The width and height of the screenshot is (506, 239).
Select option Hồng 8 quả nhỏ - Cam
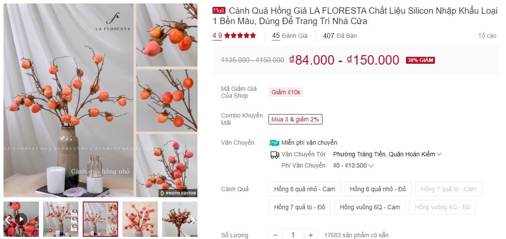coord(305,189)
